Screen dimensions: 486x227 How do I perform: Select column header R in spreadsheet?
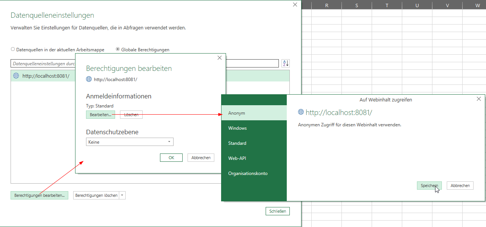tap(326, 5)
